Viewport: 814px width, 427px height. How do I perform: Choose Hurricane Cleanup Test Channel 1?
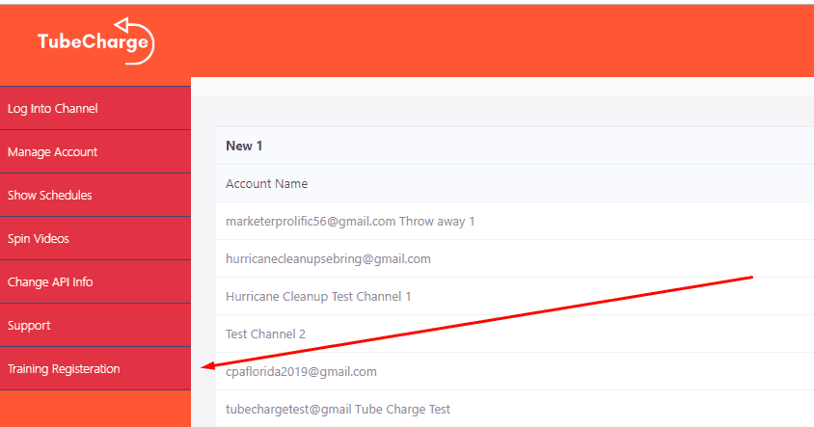pos(318,297)
